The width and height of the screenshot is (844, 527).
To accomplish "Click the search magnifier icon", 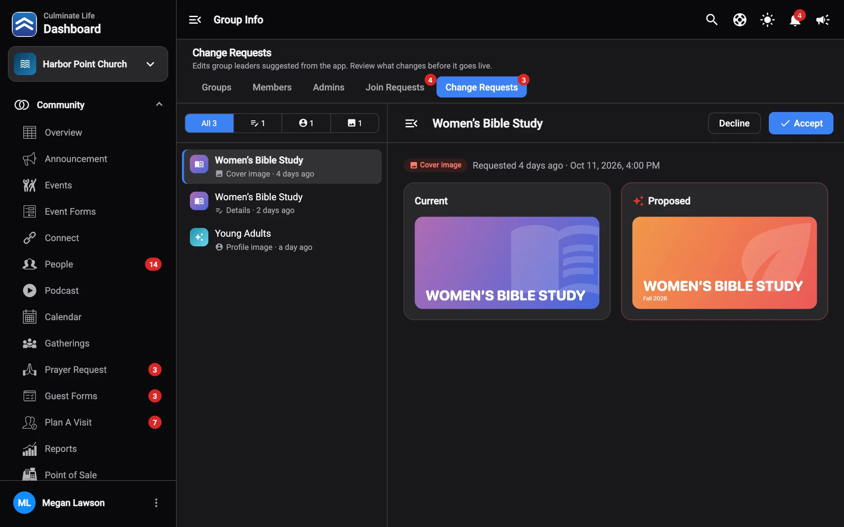I will pyautogui.click(x=712, y=20).
